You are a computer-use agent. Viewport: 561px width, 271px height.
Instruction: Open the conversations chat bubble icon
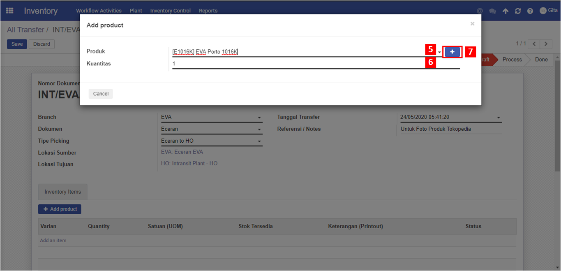pos(492,11)
